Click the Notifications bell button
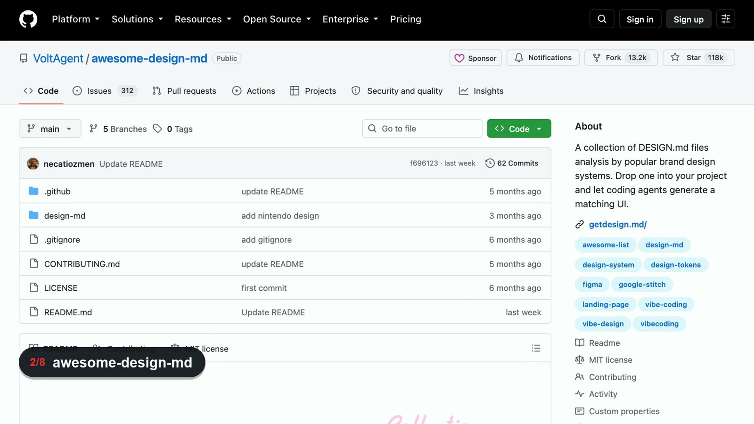This screenshot has height=424, width=754. click(543, 57)
